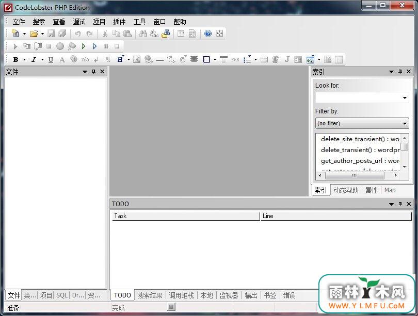
Task: Click the Font letter A icon
Action: tap(62, 60)
